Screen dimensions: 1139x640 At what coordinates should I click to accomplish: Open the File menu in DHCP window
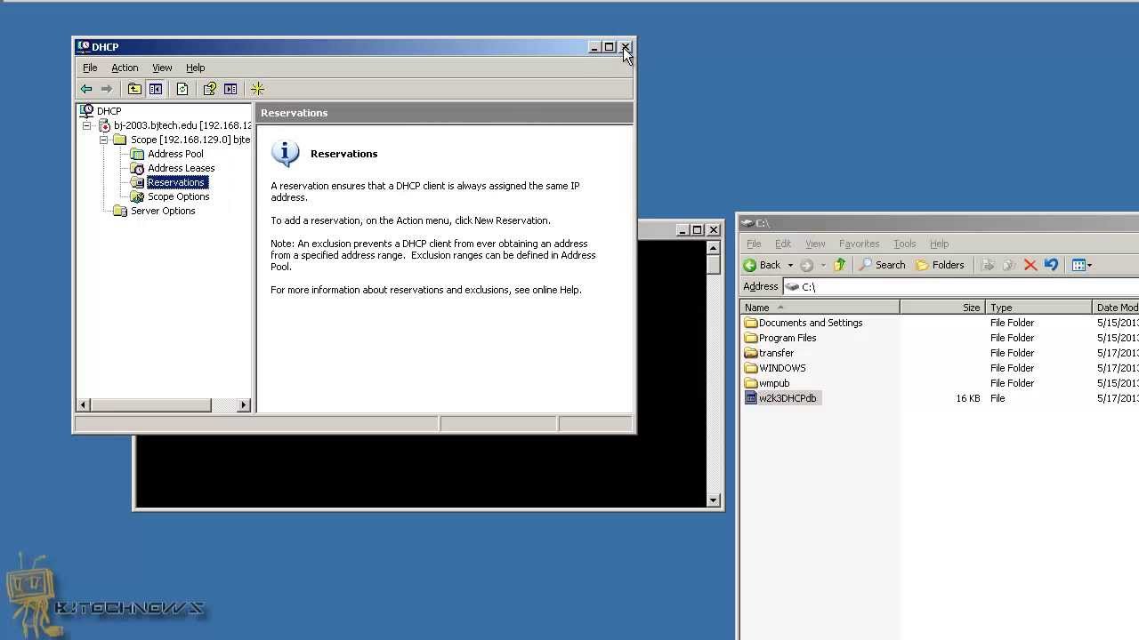(x=90, y=68)
